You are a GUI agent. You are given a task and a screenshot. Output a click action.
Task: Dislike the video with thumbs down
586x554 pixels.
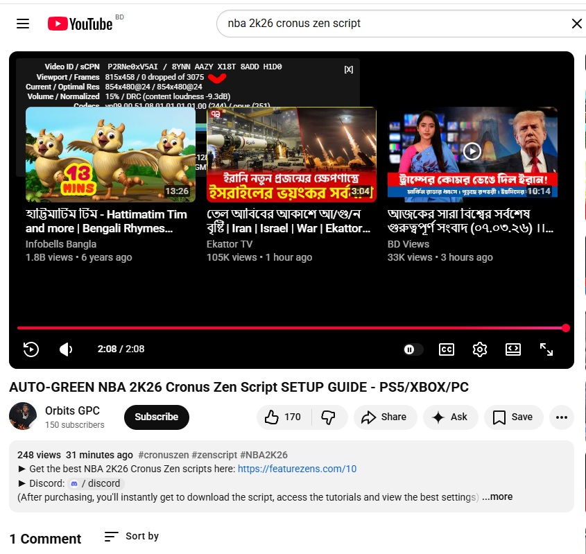[329, 417]
